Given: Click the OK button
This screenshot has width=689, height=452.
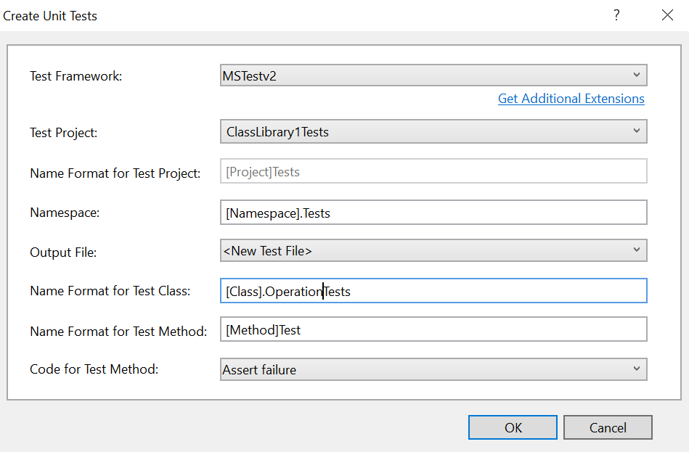Looking at the screenshot, I should [x=513, y=427].
